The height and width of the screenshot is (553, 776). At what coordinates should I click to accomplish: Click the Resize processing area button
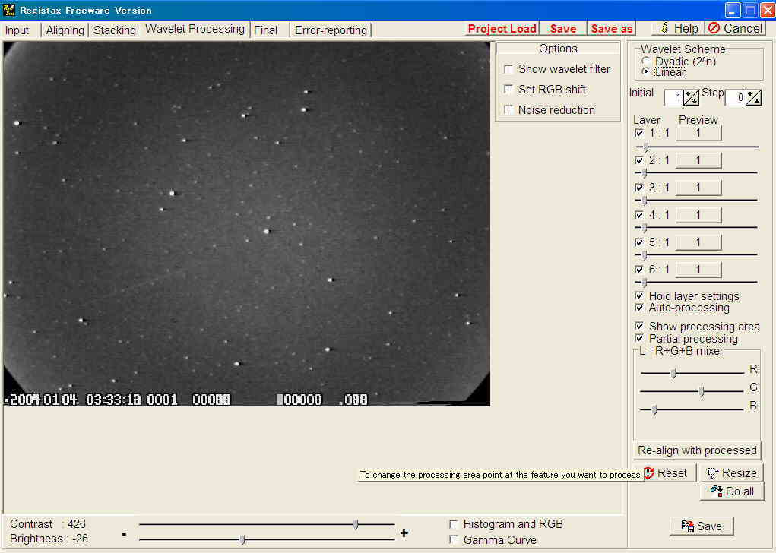tap(731, 472)
